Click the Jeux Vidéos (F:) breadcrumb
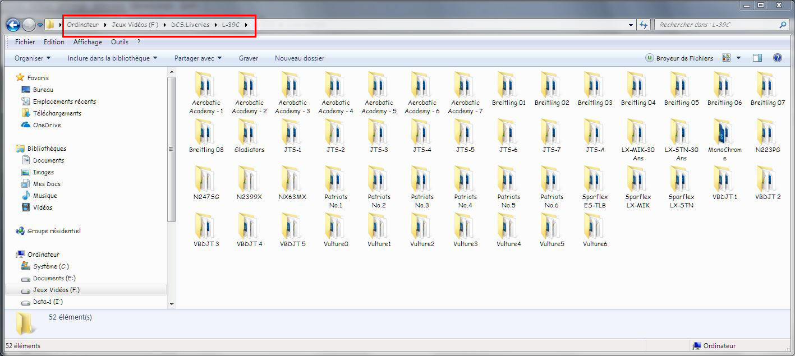Screen dimensions: 795x356 [x=135, y=25]
